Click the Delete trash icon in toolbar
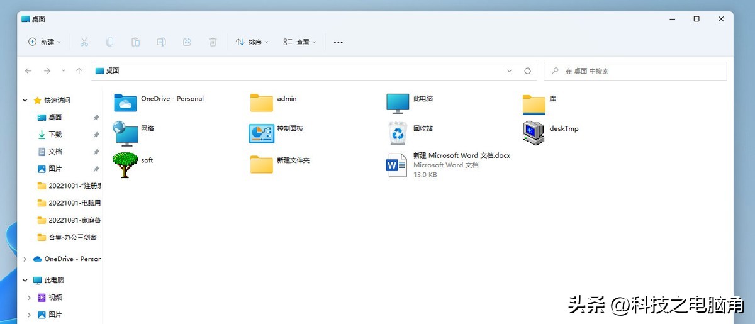This screenshot has height=324, width=755. (x=213, y=42)
